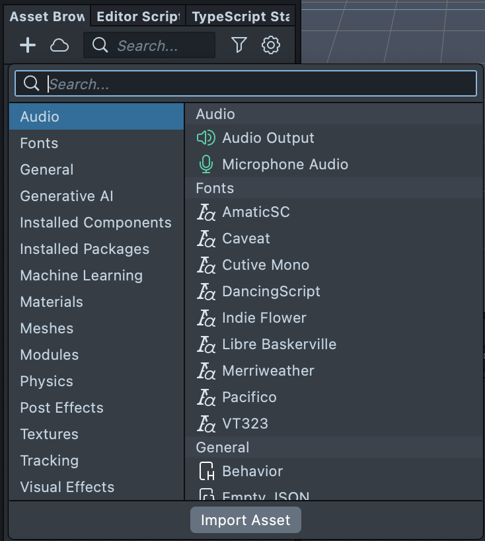Screen dimensions: 485x541
Task: Select the Microphone Audio icon
Action: point(206,164)
